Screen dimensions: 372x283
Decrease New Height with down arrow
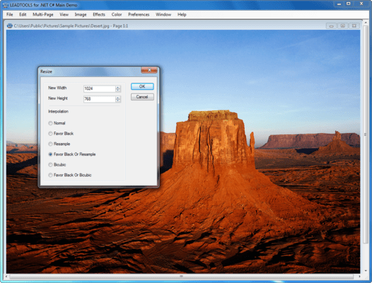[118, 100]
